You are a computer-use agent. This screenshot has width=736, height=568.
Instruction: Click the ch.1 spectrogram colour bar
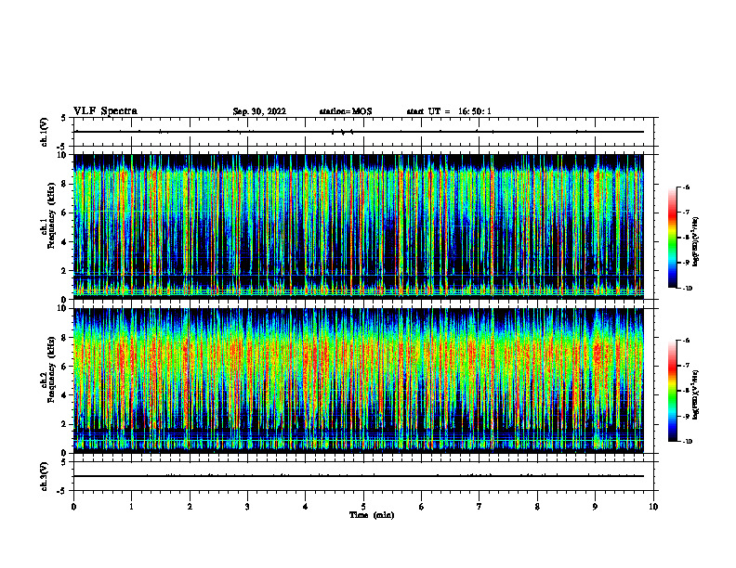click(672, 238)
